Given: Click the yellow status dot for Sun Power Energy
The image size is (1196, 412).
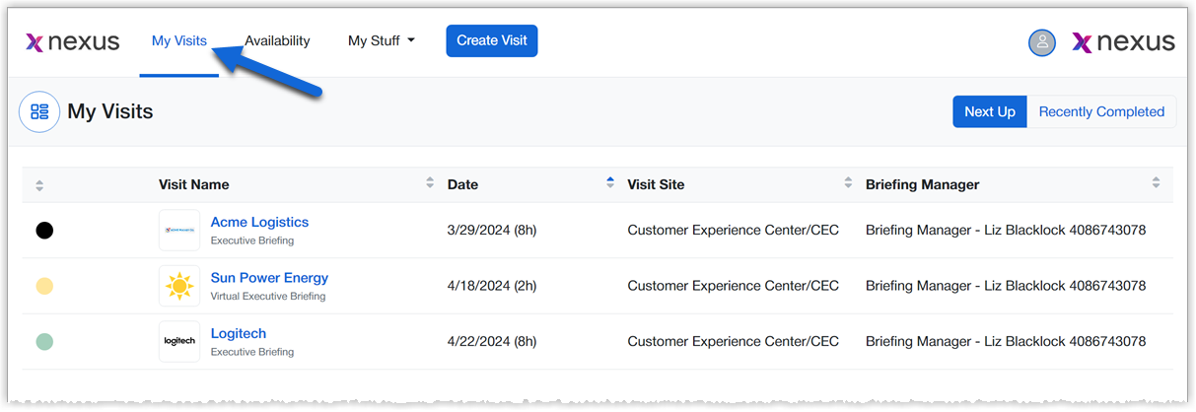Looking at the screenshot, I should [44, 286].
